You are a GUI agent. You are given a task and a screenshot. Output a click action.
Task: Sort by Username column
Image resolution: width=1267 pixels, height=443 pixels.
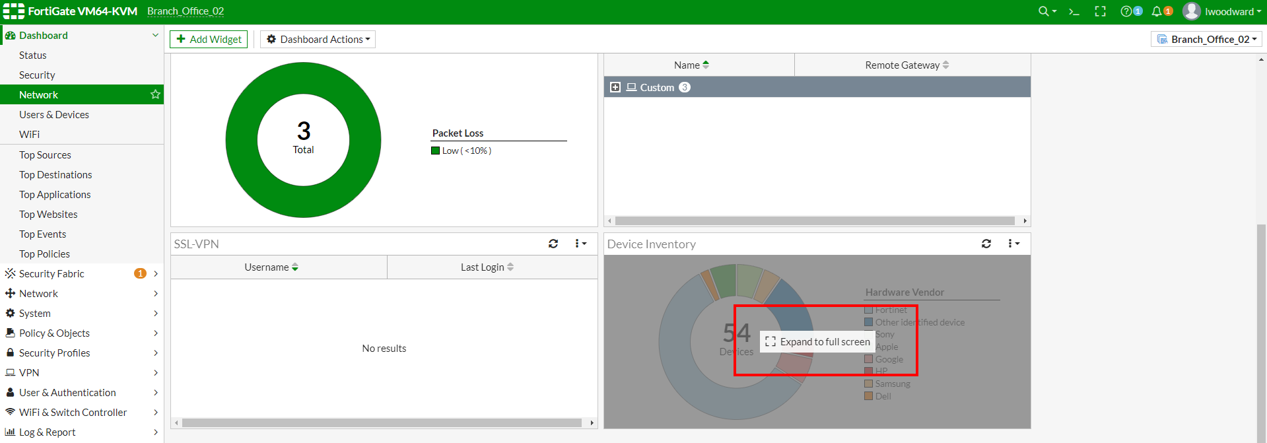click(279, 267)
